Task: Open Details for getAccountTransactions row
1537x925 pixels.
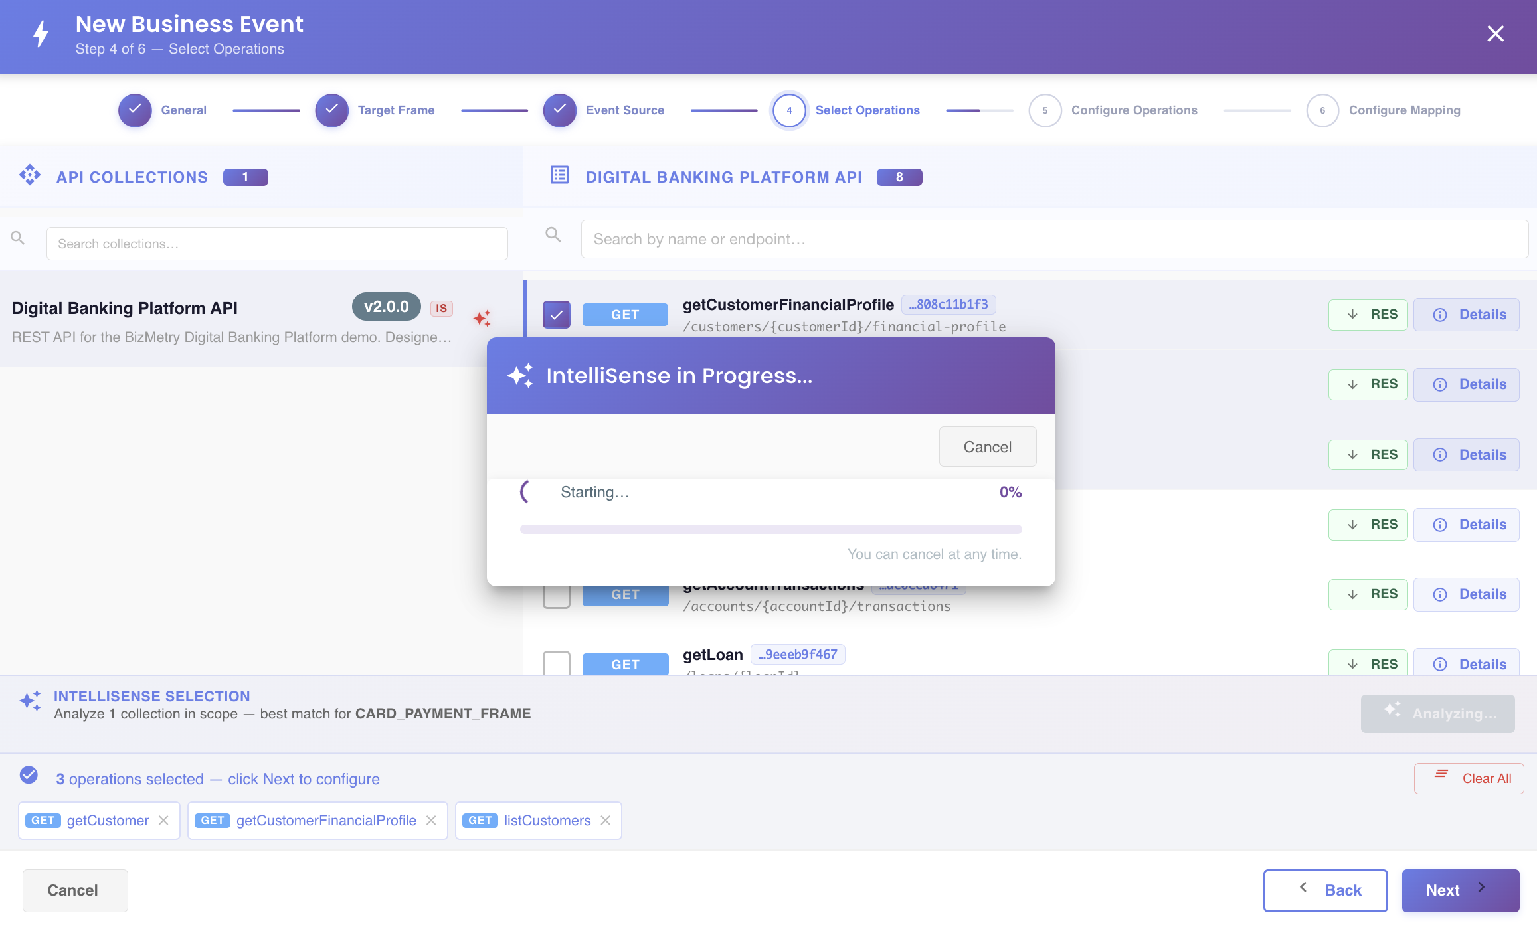Action: pyautogui.click(x=1467, y=594)
